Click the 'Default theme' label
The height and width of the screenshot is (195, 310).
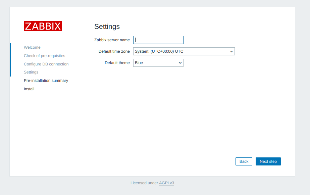(117, 63)
